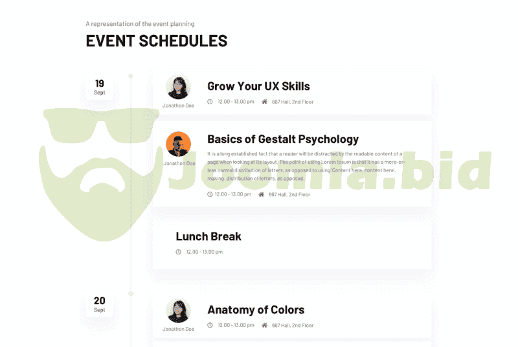518x347 pixels.
Task: Select the 19 Sept date badge
Action: (100, 87)
